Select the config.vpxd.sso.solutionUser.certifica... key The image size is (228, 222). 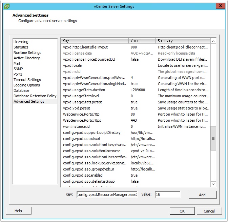(95, 157)
